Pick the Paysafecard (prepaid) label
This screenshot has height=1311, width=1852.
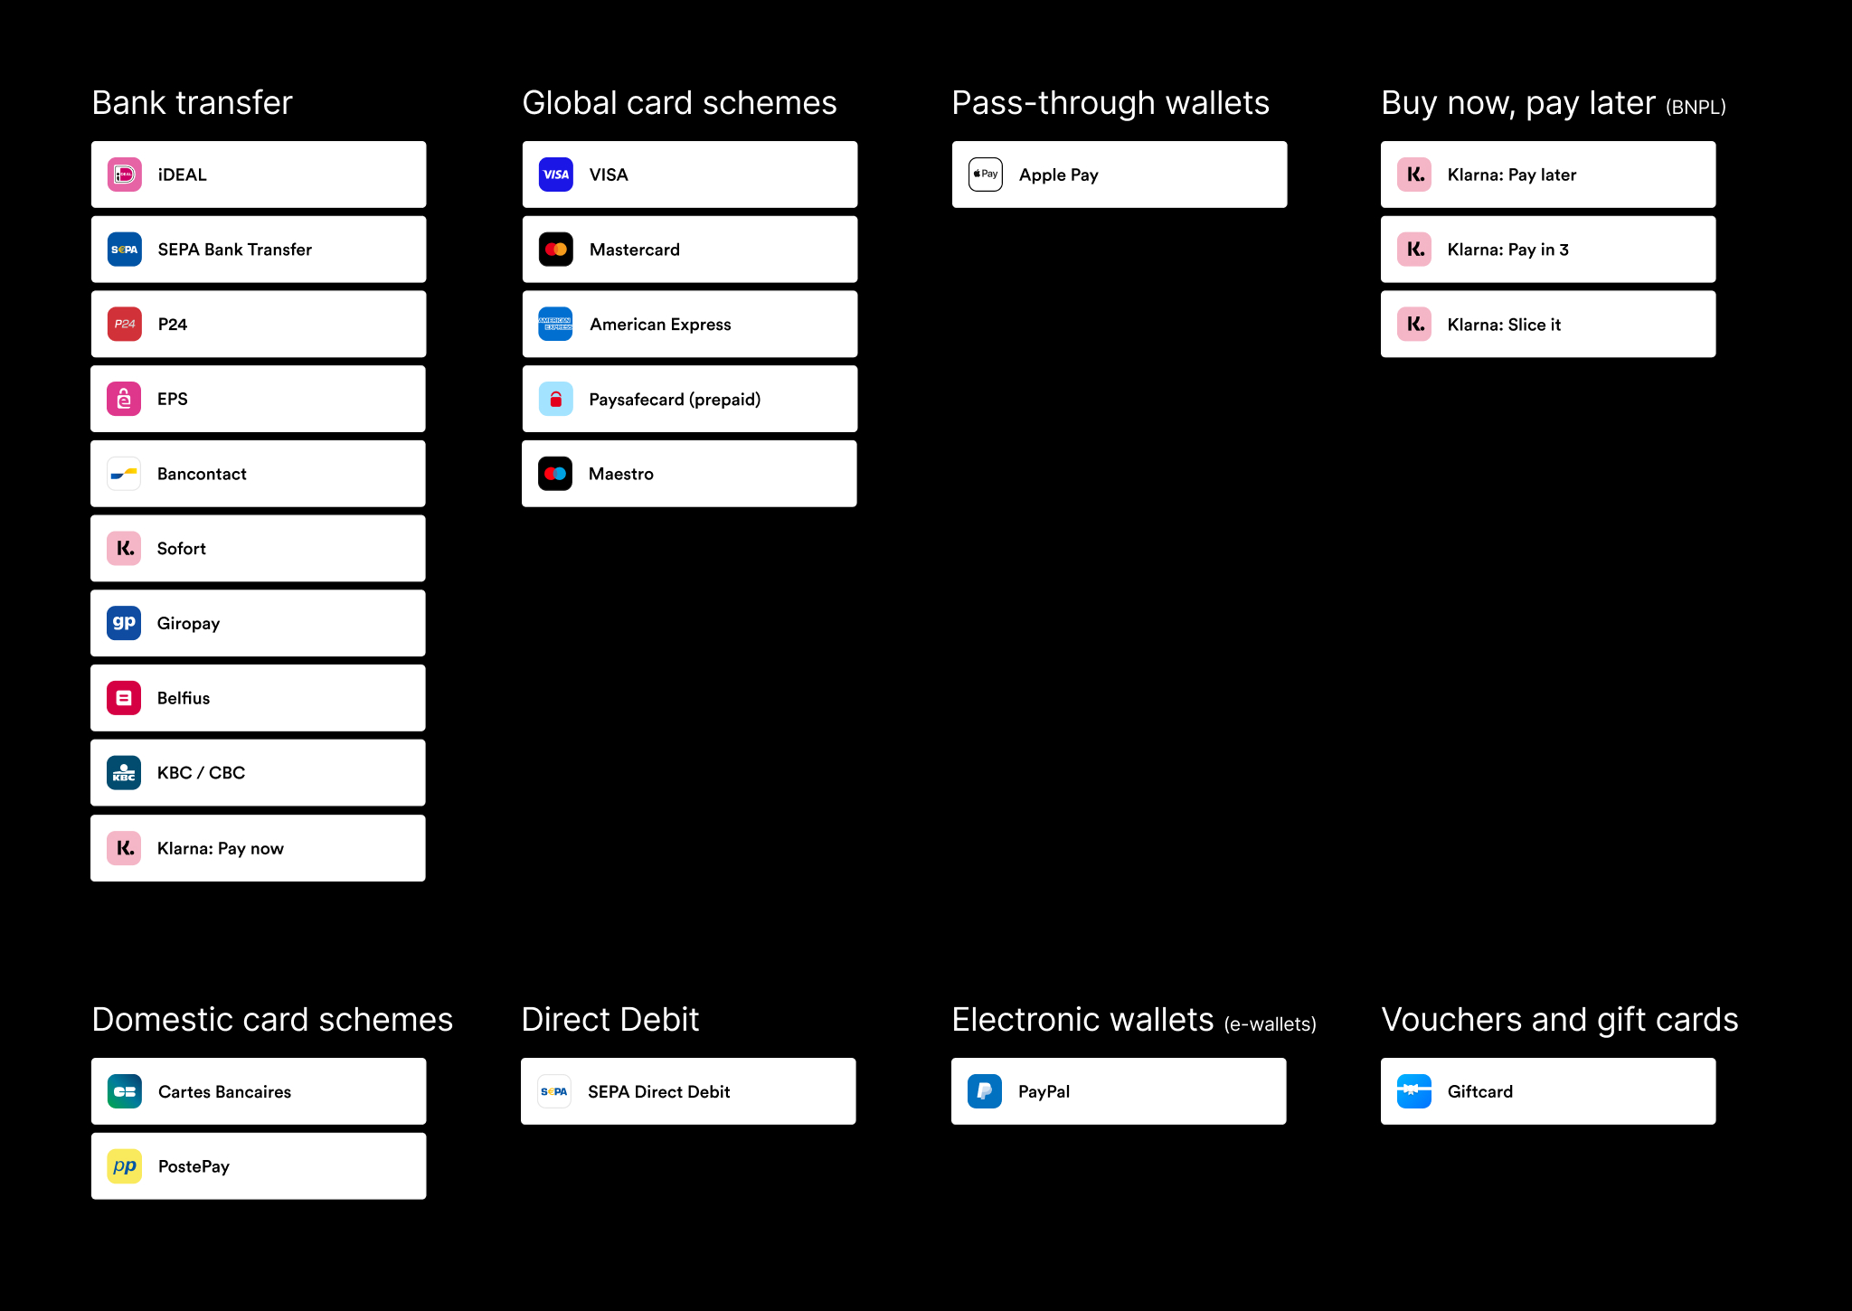point(675,400)
